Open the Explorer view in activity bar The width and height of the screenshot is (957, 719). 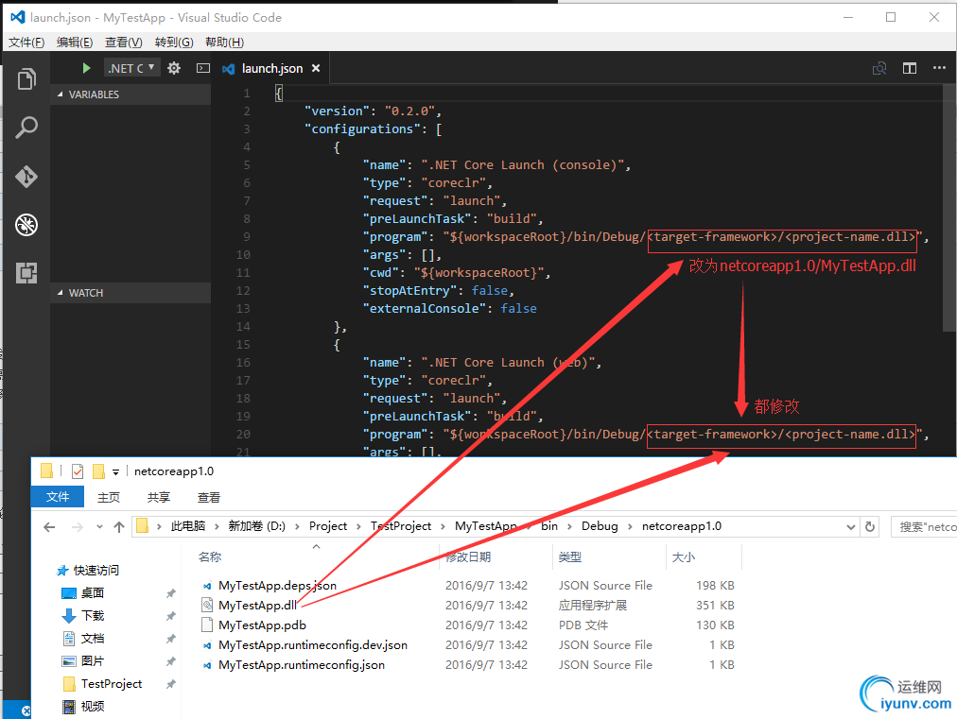26,78
